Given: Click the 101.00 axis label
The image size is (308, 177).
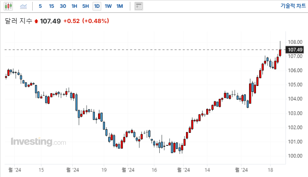Looking at the screenshot, I should (295, 142).
